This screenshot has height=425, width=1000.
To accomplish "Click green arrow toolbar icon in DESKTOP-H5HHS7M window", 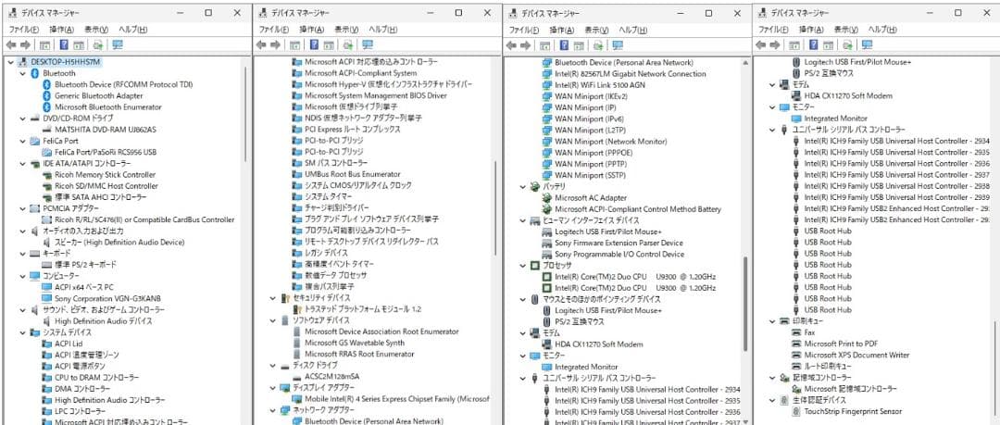I will (x=97, y=44).
